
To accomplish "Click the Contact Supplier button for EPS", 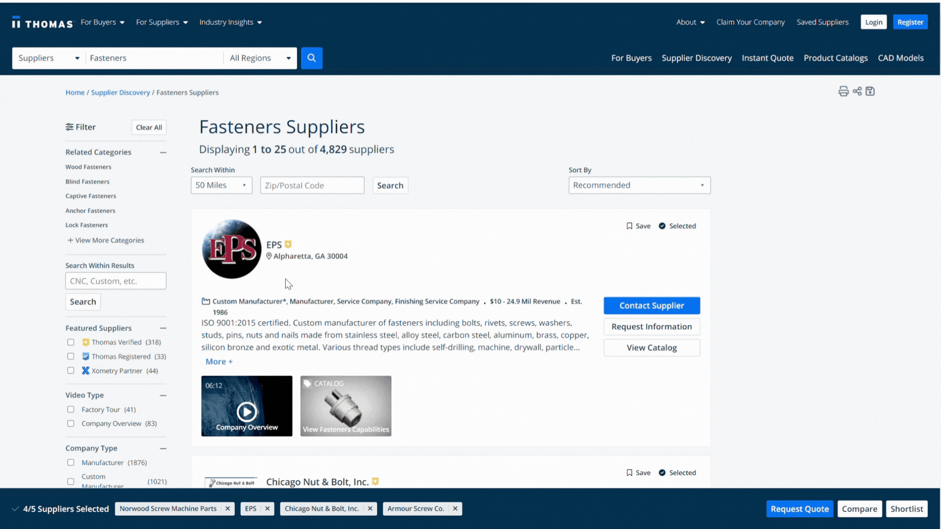I will tap(651, 305).
